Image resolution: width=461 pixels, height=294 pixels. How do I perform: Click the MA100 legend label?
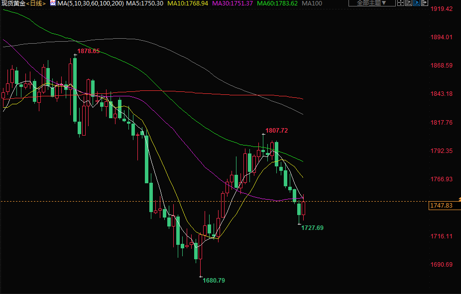(x=312, y=3)
